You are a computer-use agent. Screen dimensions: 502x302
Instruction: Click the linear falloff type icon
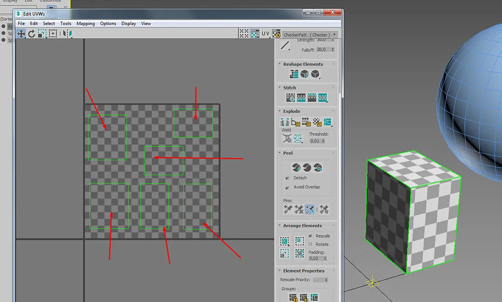click(x=285, y=45)
